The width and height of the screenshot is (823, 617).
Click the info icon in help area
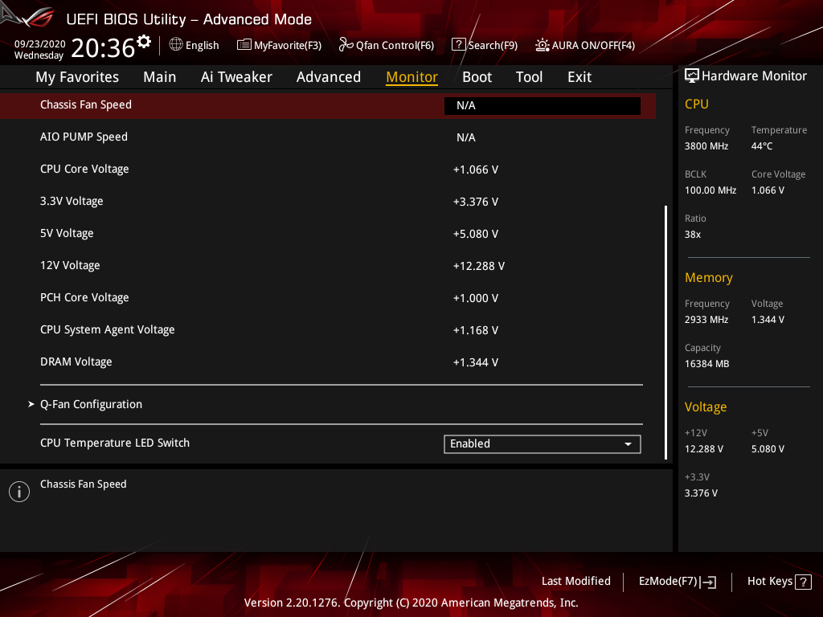pos(19,492)
